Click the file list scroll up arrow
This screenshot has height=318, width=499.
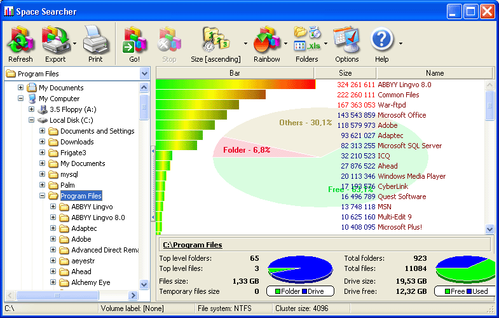tap(489, 85)
